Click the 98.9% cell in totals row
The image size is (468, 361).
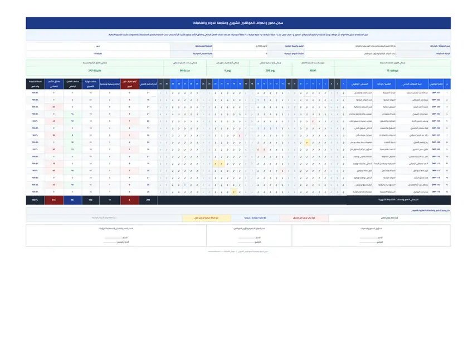coord(35,200)
